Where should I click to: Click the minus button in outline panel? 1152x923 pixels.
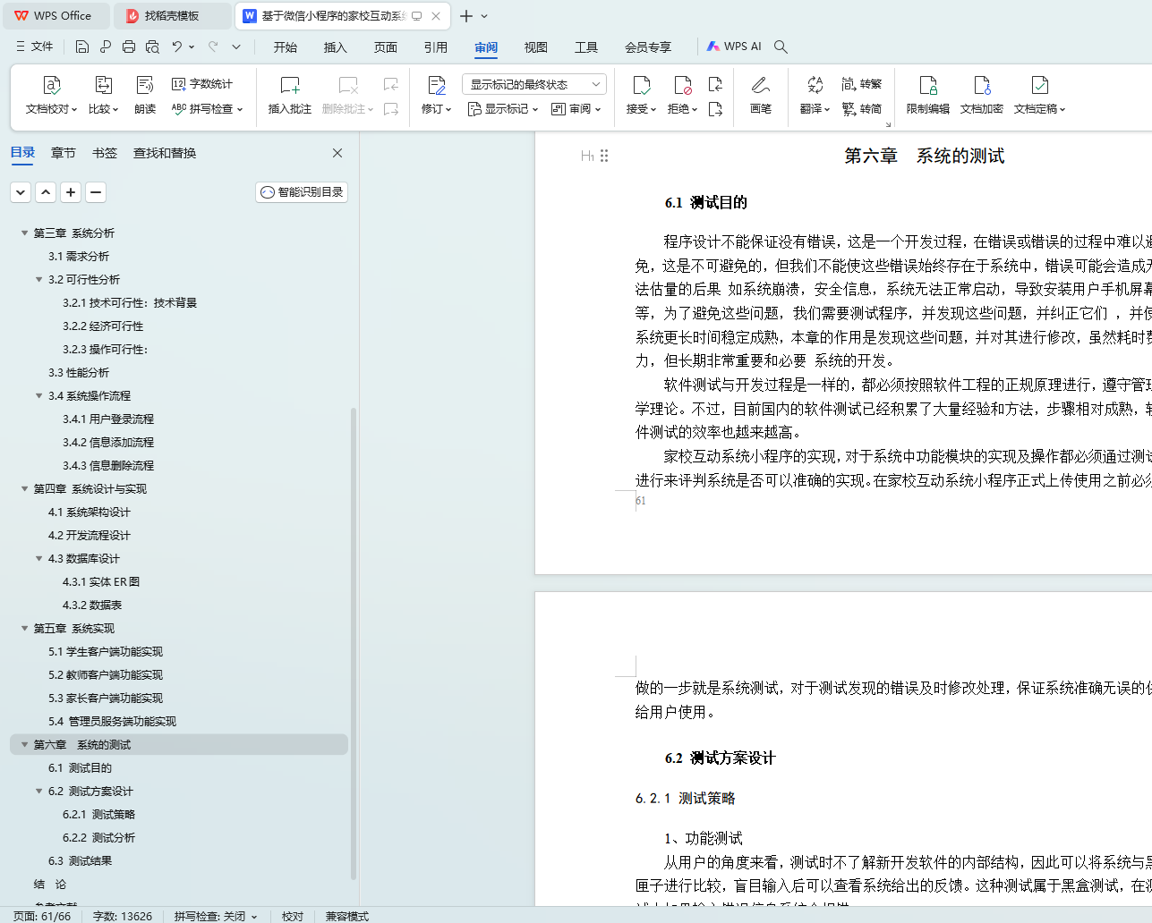pyautogui.click(x=96, y=191)
